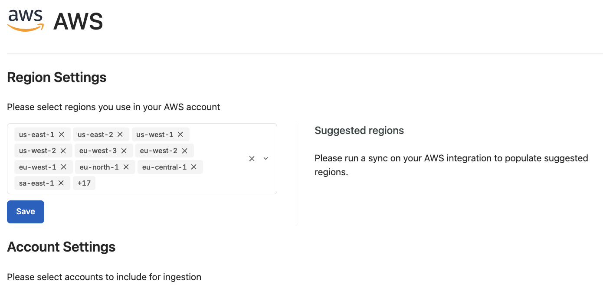The width and height of the screenshot is (603, 288).
Task: Click the AWS logo
Action: pyautogui.click(x=26, y=21)
